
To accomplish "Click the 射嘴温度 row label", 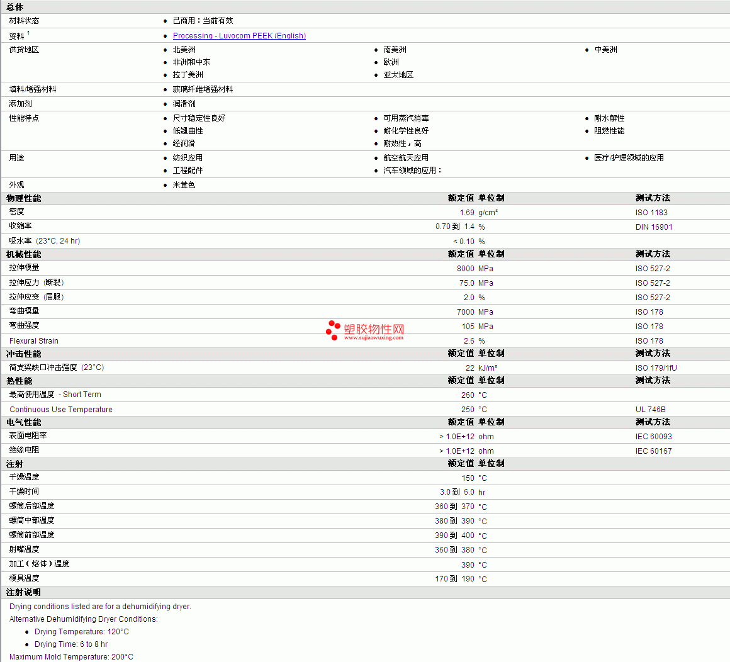I will pos(24,549).
